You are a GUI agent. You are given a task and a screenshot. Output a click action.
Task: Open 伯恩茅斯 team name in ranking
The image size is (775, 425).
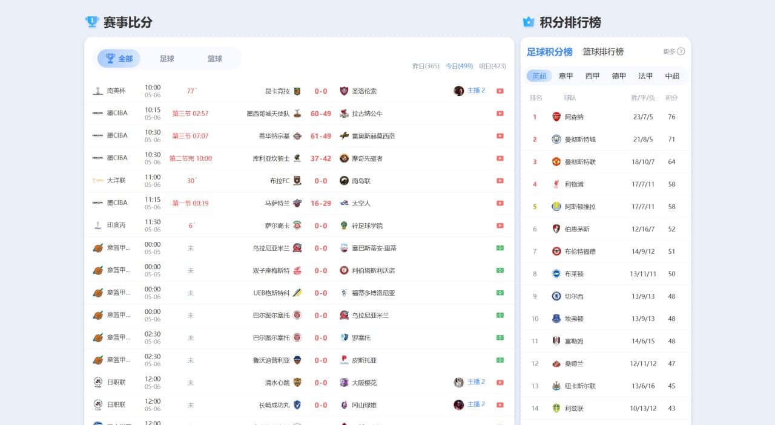[x=577, y=229]
